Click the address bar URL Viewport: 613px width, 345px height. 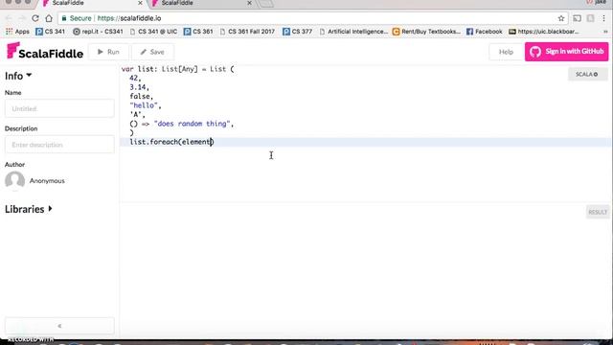tap(129, 18)
